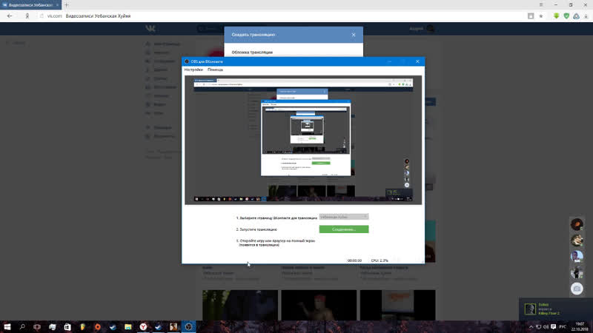Open Microsoft Store on taskbar

(x=67, y=327)
